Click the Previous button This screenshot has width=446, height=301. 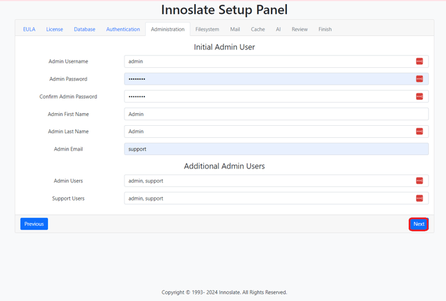[x=34, y=224]
